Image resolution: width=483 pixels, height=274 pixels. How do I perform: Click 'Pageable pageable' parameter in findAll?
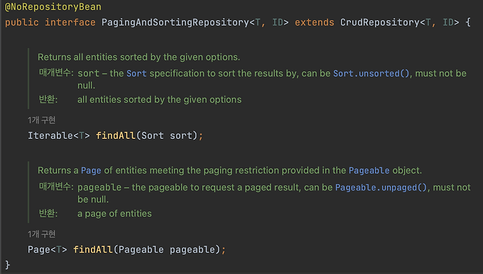tap(167, 250)
